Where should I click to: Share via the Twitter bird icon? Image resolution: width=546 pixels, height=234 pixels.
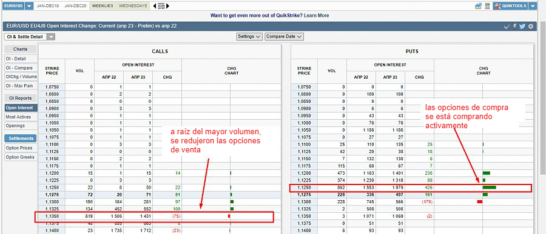522,27
